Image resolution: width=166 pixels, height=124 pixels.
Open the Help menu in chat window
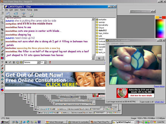coord(36,10)
